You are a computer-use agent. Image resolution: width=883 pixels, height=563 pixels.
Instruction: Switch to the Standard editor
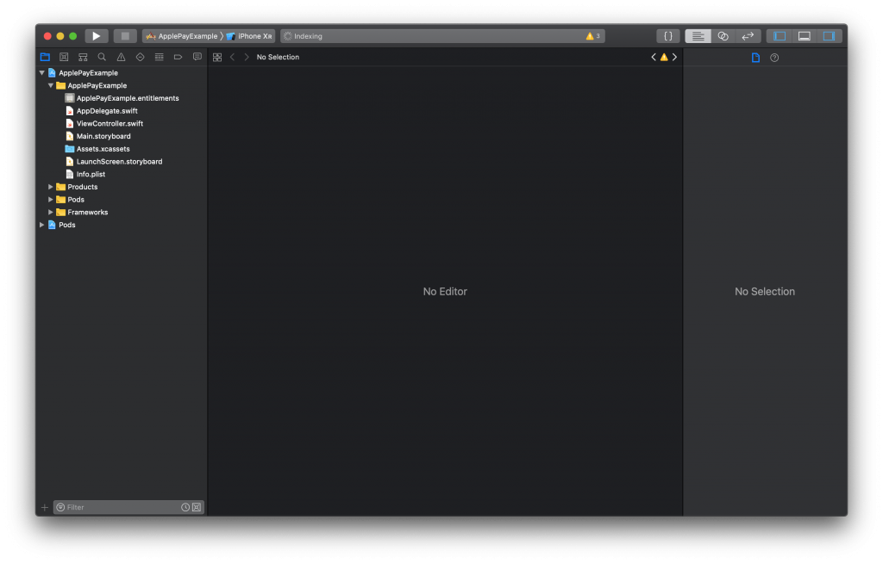(x=698, y=36)
